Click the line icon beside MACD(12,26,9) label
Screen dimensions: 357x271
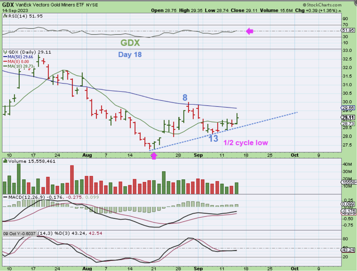pyautogui.click(x=5, y=197)
